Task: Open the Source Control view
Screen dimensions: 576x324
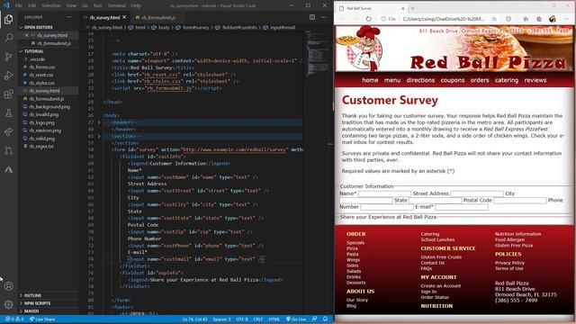Action: 8,57
